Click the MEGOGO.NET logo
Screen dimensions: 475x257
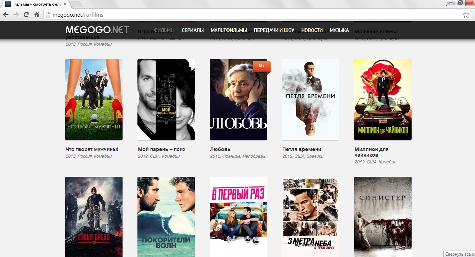pyautogui.click(x=97, y=30)
